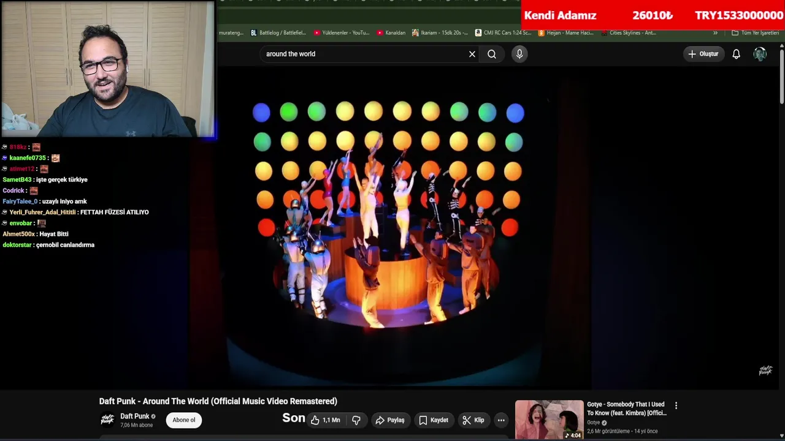This screenshot has height=441, width=785.
Task: Open the notifications bell
Action: tap(737, 54)
